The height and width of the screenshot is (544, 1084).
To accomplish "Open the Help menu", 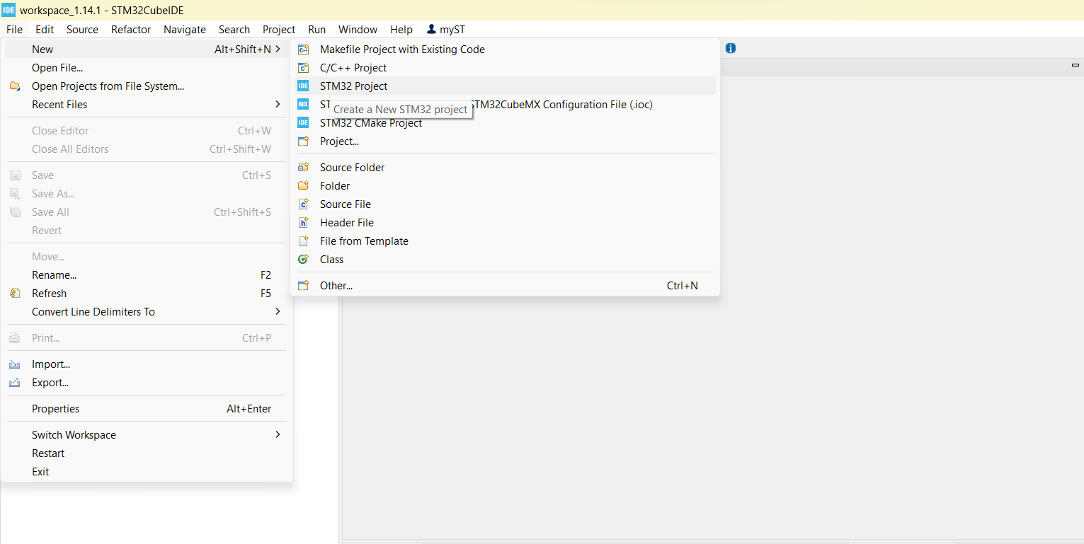I will (401, 30).
